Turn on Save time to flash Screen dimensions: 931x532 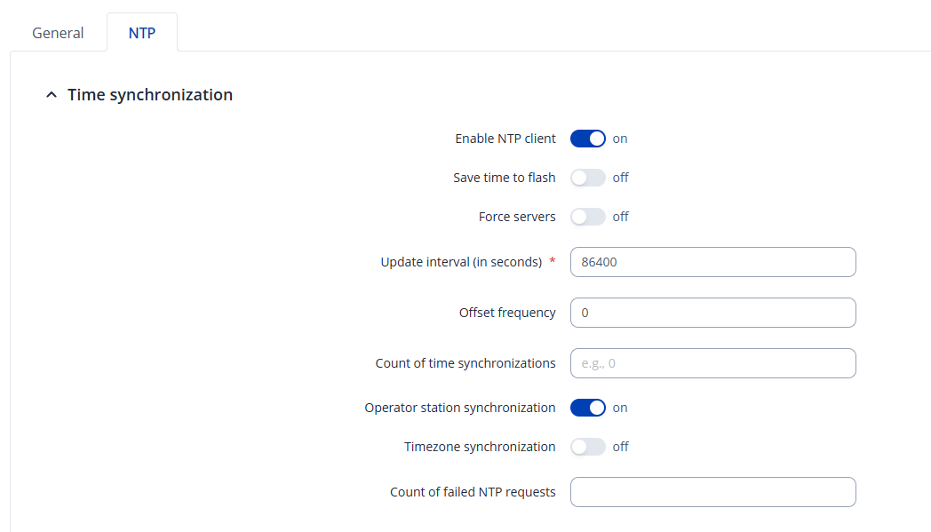587,178
